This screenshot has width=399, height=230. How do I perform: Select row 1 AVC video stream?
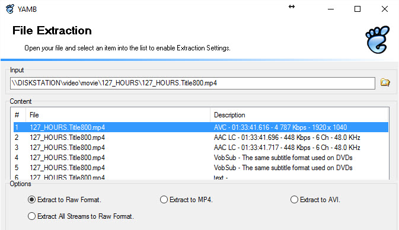[201, 127]
